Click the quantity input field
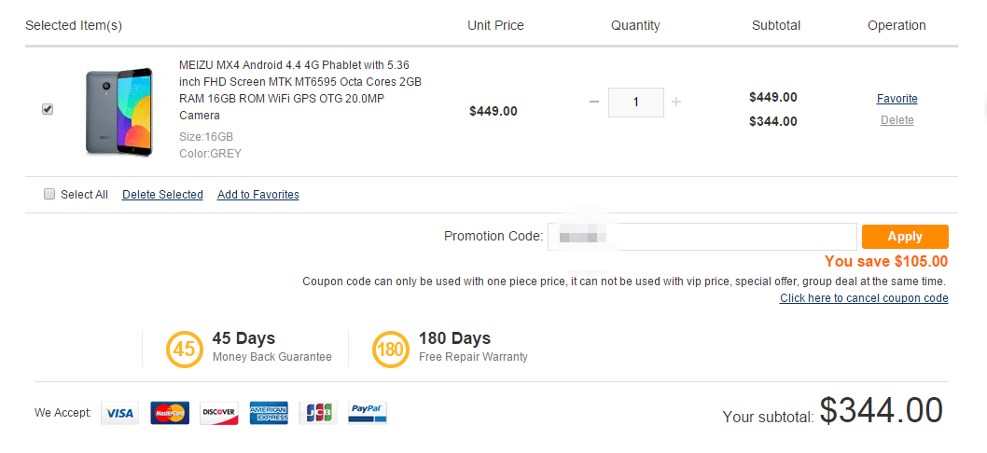The image size is (987, 453). (636, 103)
